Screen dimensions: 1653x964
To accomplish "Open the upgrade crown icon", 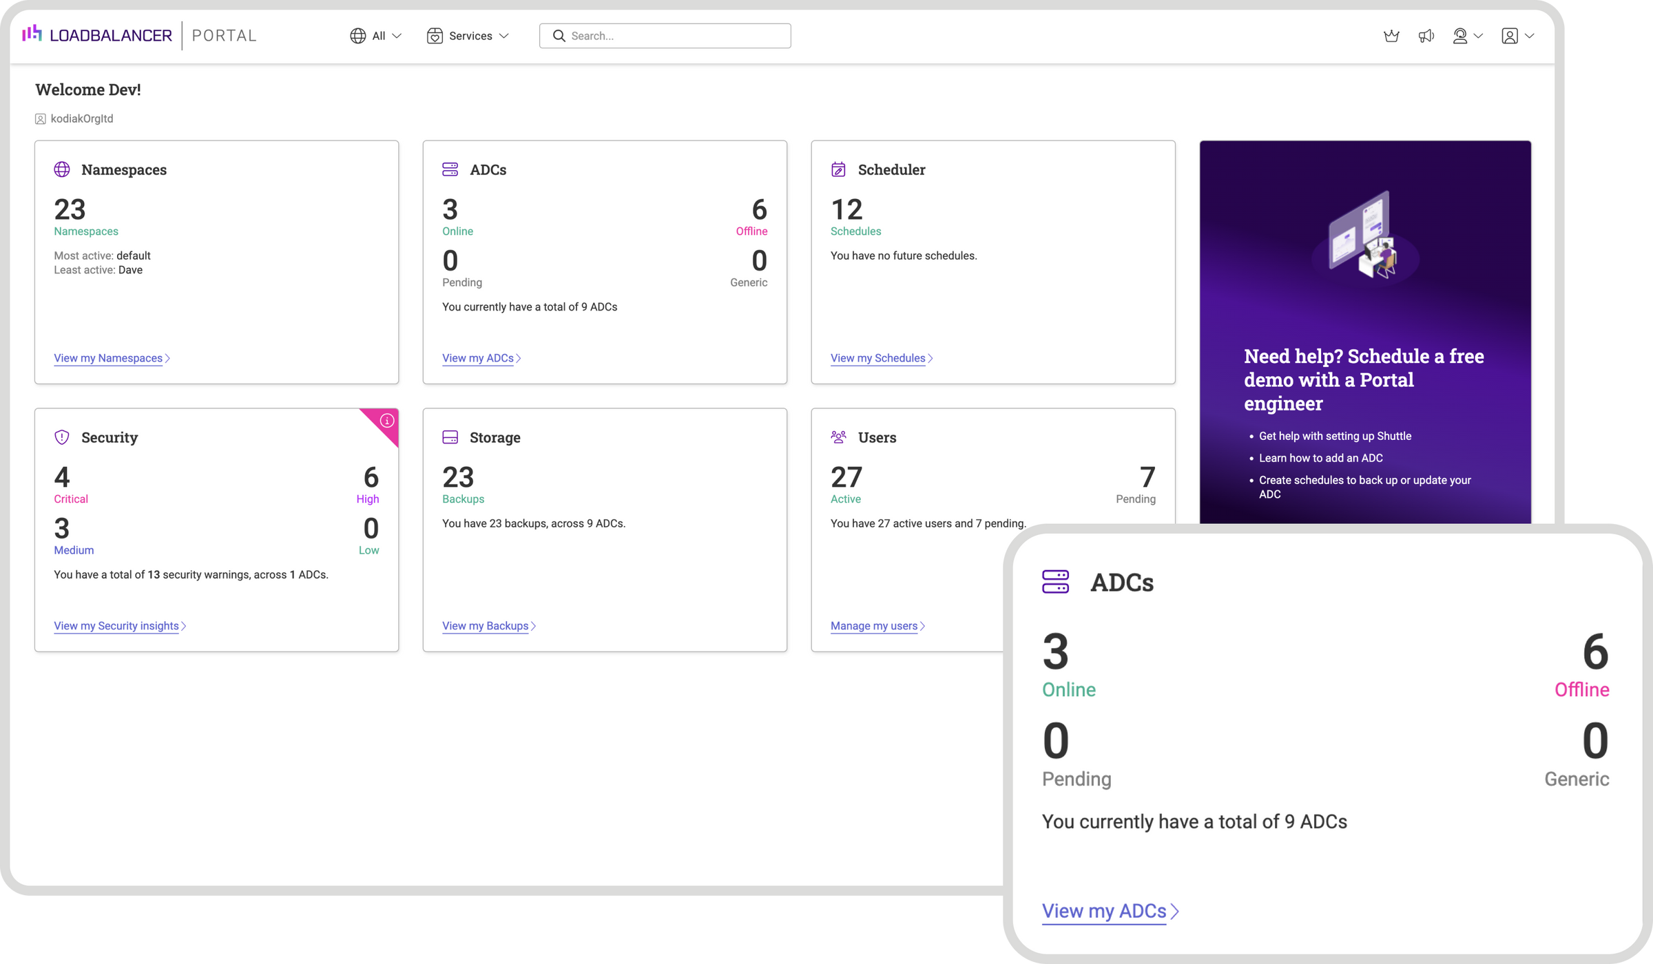I will (x=1392, y=35).
